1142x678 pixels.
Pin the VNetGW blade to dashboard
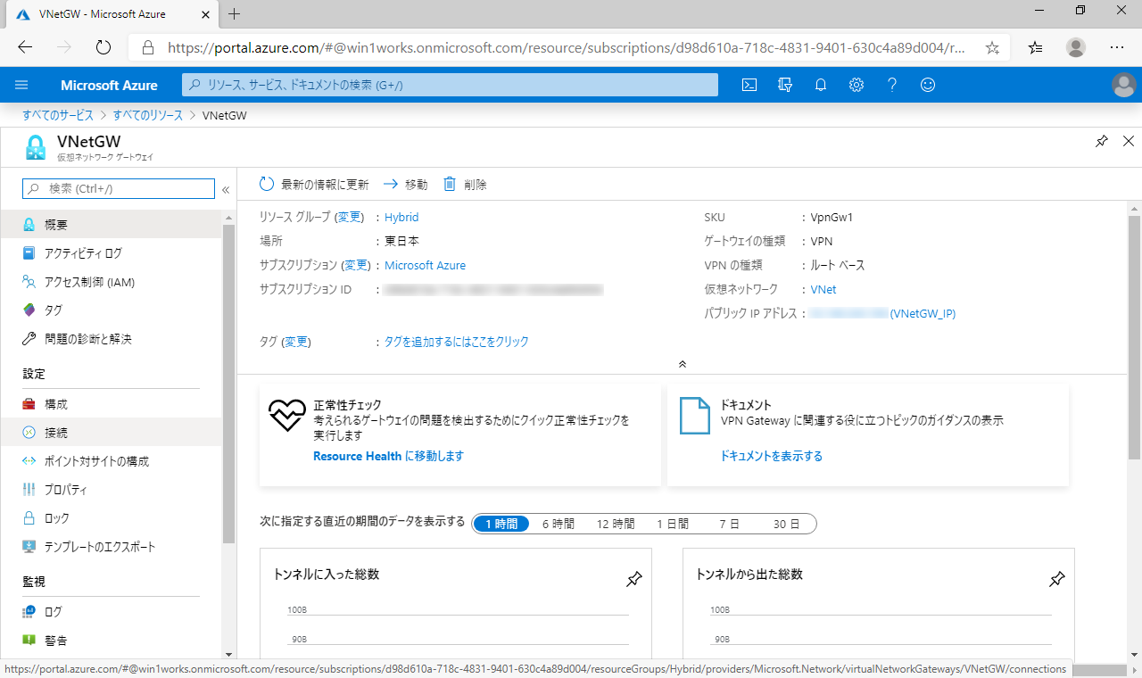point(1102,141)
